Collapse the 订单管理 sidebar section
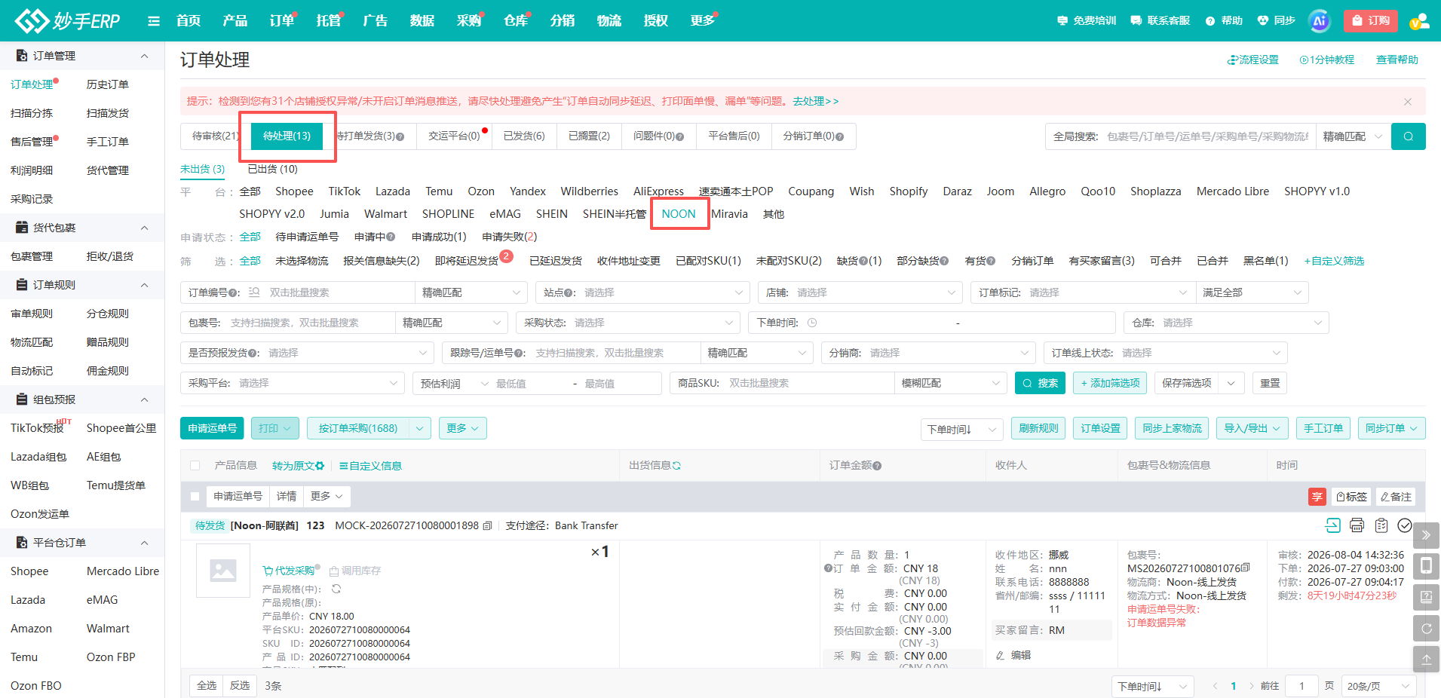Screen dimensions: 1441x698 [144, 56]
